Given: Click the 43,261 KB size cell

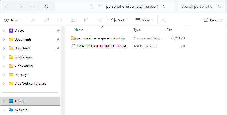Looking at the screenshot, I should 178,38.
